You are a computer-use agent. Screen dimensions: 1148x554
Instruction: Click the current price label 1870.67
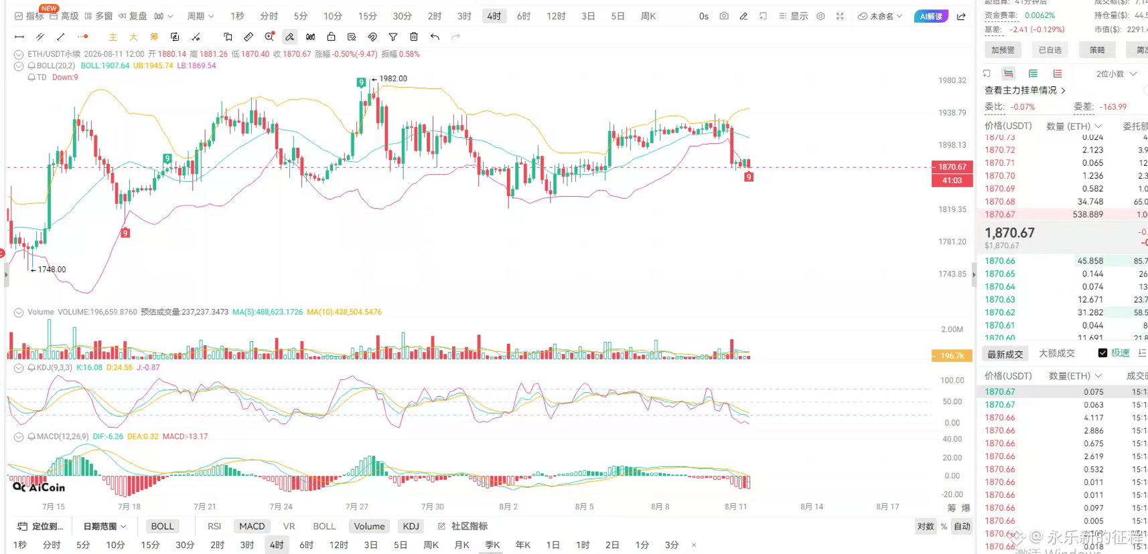pyautogui.click(x=952, y=167)
